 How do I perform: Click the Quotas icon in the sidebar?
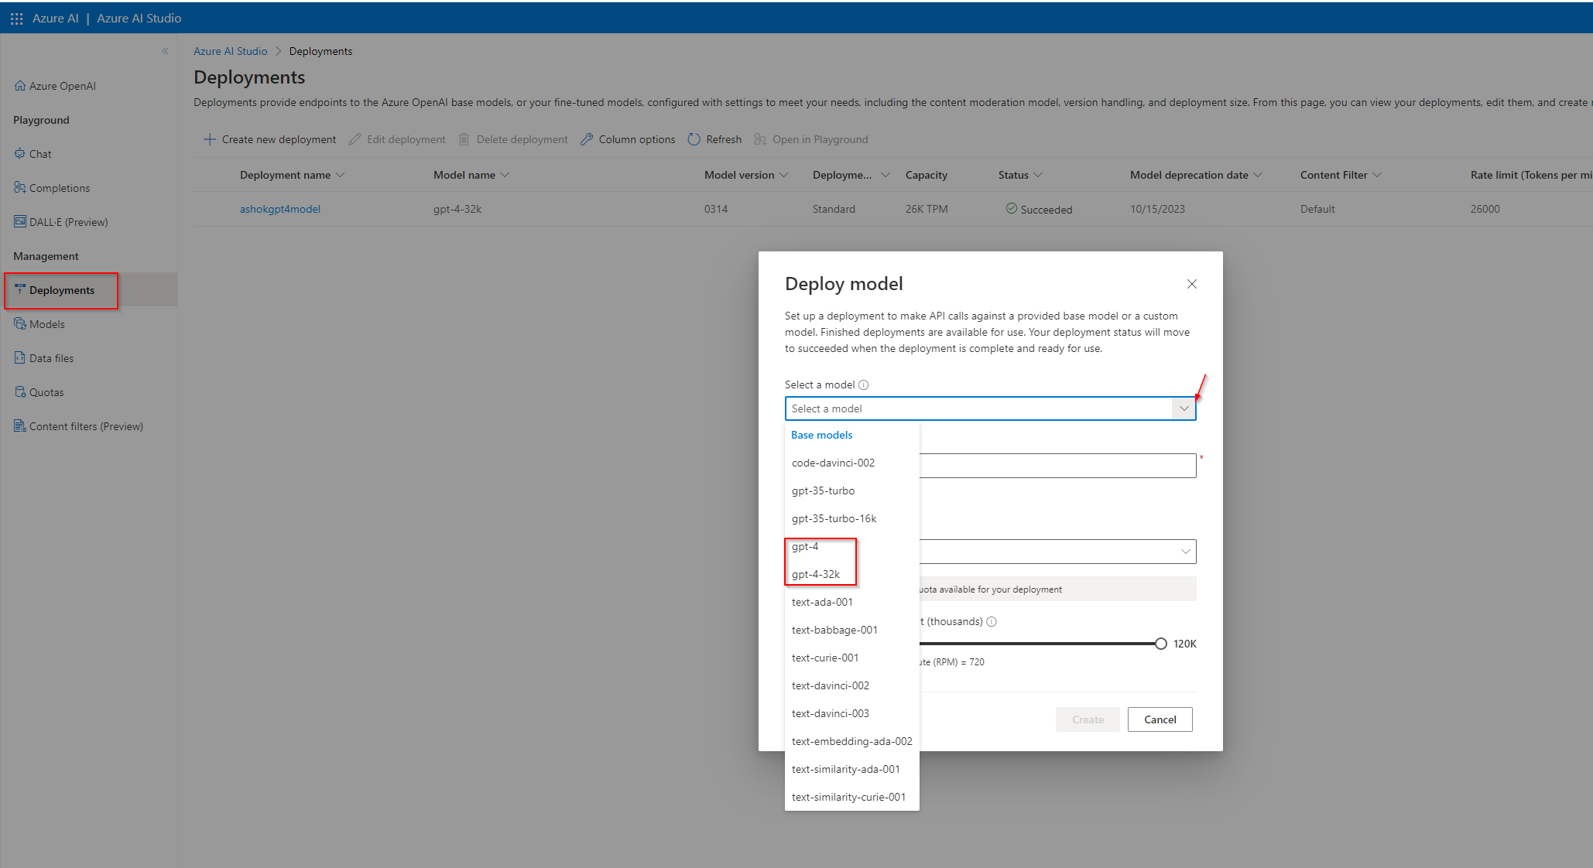[20, 392]
